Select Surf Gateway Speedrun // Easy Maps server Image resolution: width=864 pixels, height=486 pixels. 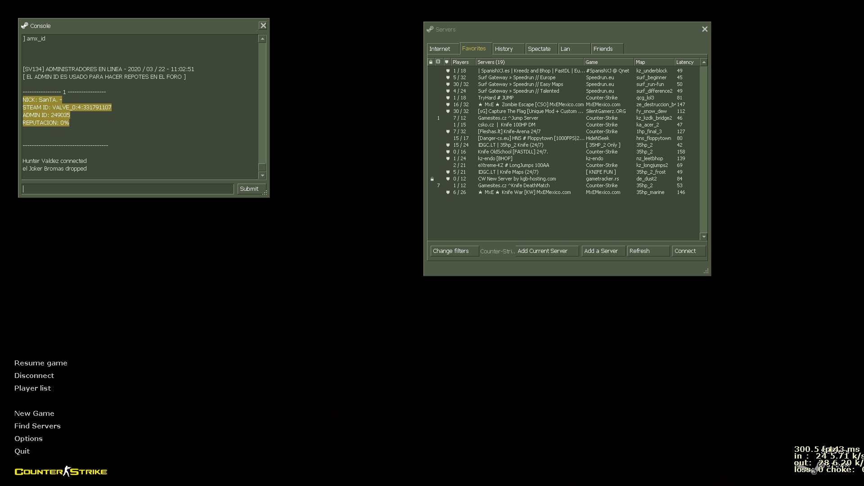563,84
